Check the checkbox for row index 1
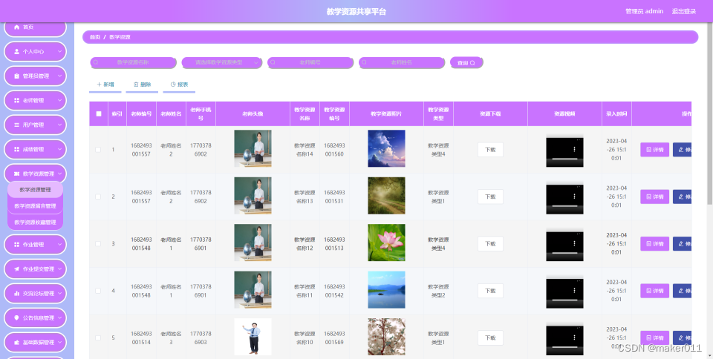 tap(98, 149)
